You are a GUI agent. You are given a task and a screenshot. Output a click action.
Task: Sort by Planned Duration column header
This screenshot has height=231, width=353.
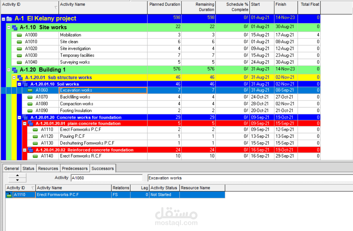click(165, 7)
